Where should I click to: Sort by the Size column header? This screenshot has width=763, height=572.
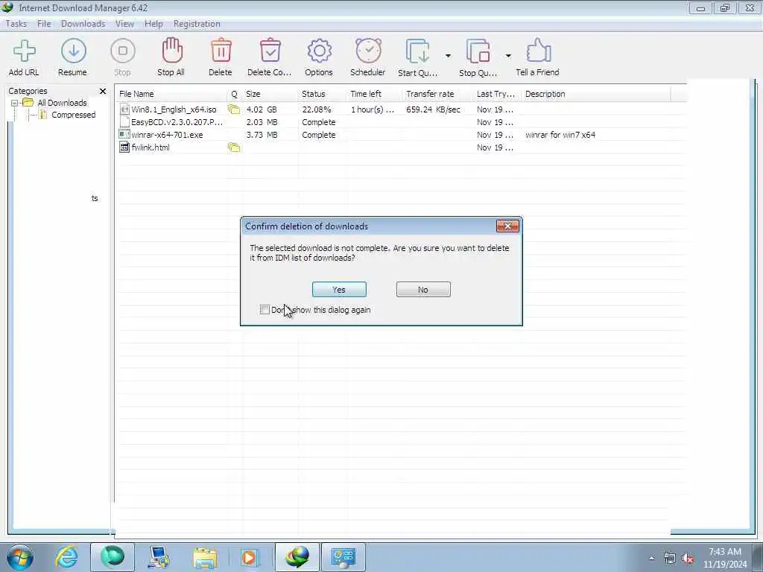(270, 94)
